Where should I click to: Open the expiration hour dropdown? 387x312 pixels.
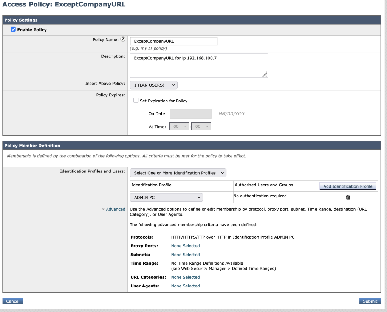[179, 126]
